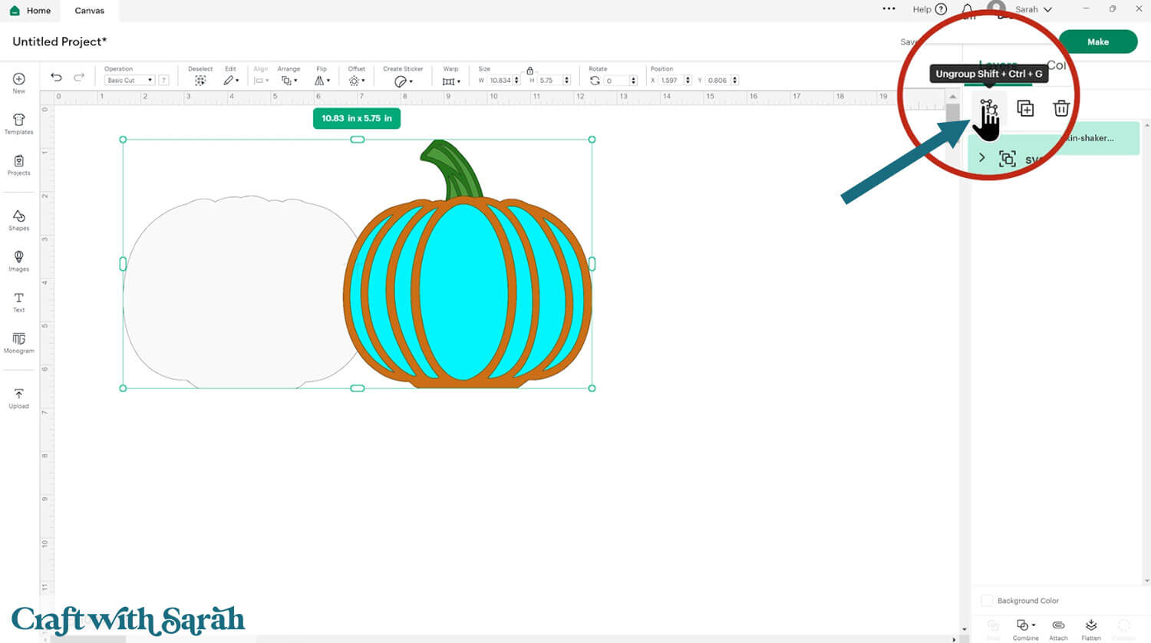Delete the selected layer with trash icon

click(x=1061, y=108)
